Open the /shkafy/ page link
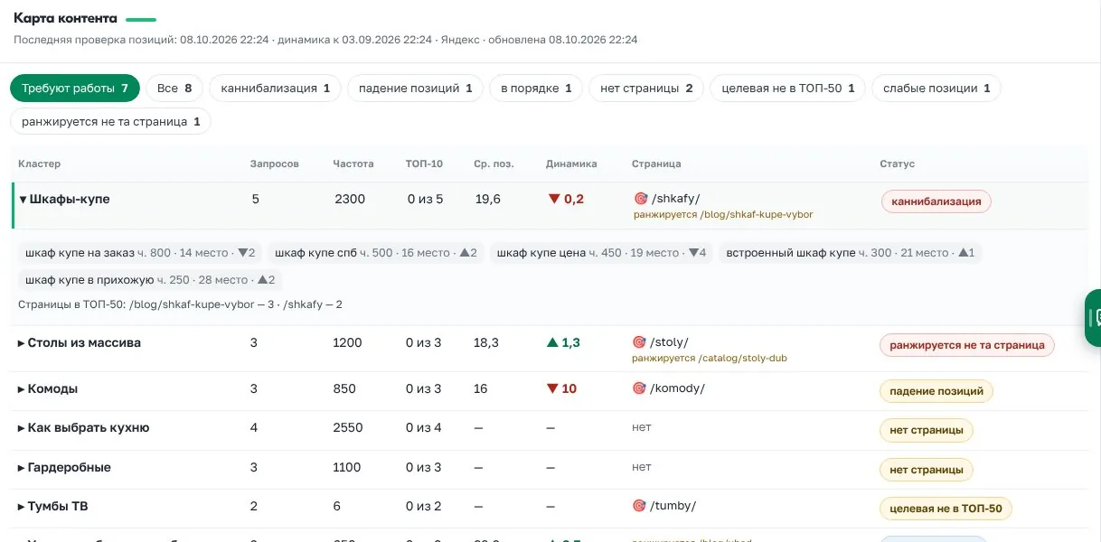This screenshot has height=542, width=1101. point(675,199)
